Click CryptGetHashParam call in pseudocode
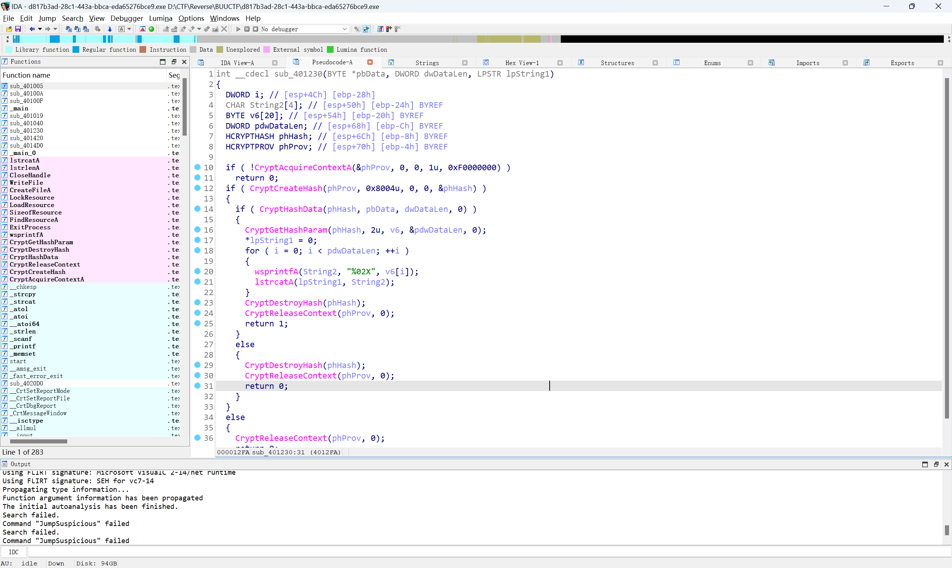This screenshot has height=568, width=952. pos(286,230)
